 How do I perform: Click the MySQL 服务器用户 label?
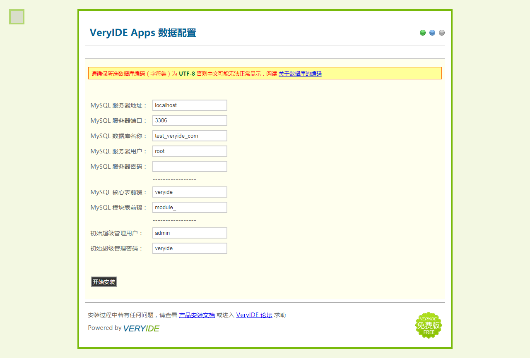(119, 151)
